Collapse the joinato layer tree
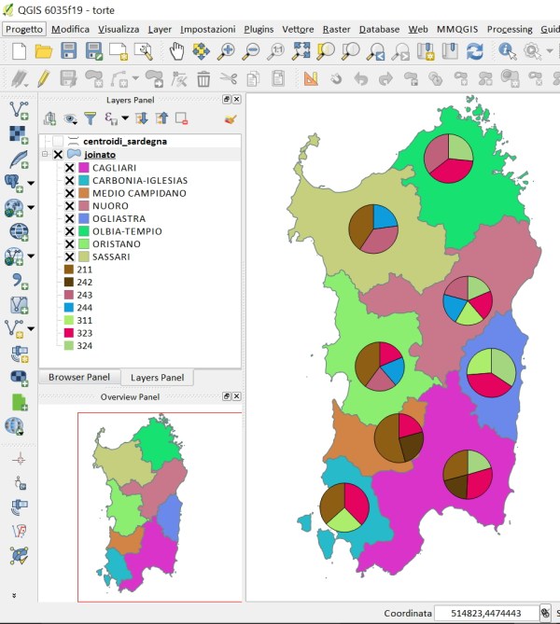The image size is (560, 624). pos(44,155)
